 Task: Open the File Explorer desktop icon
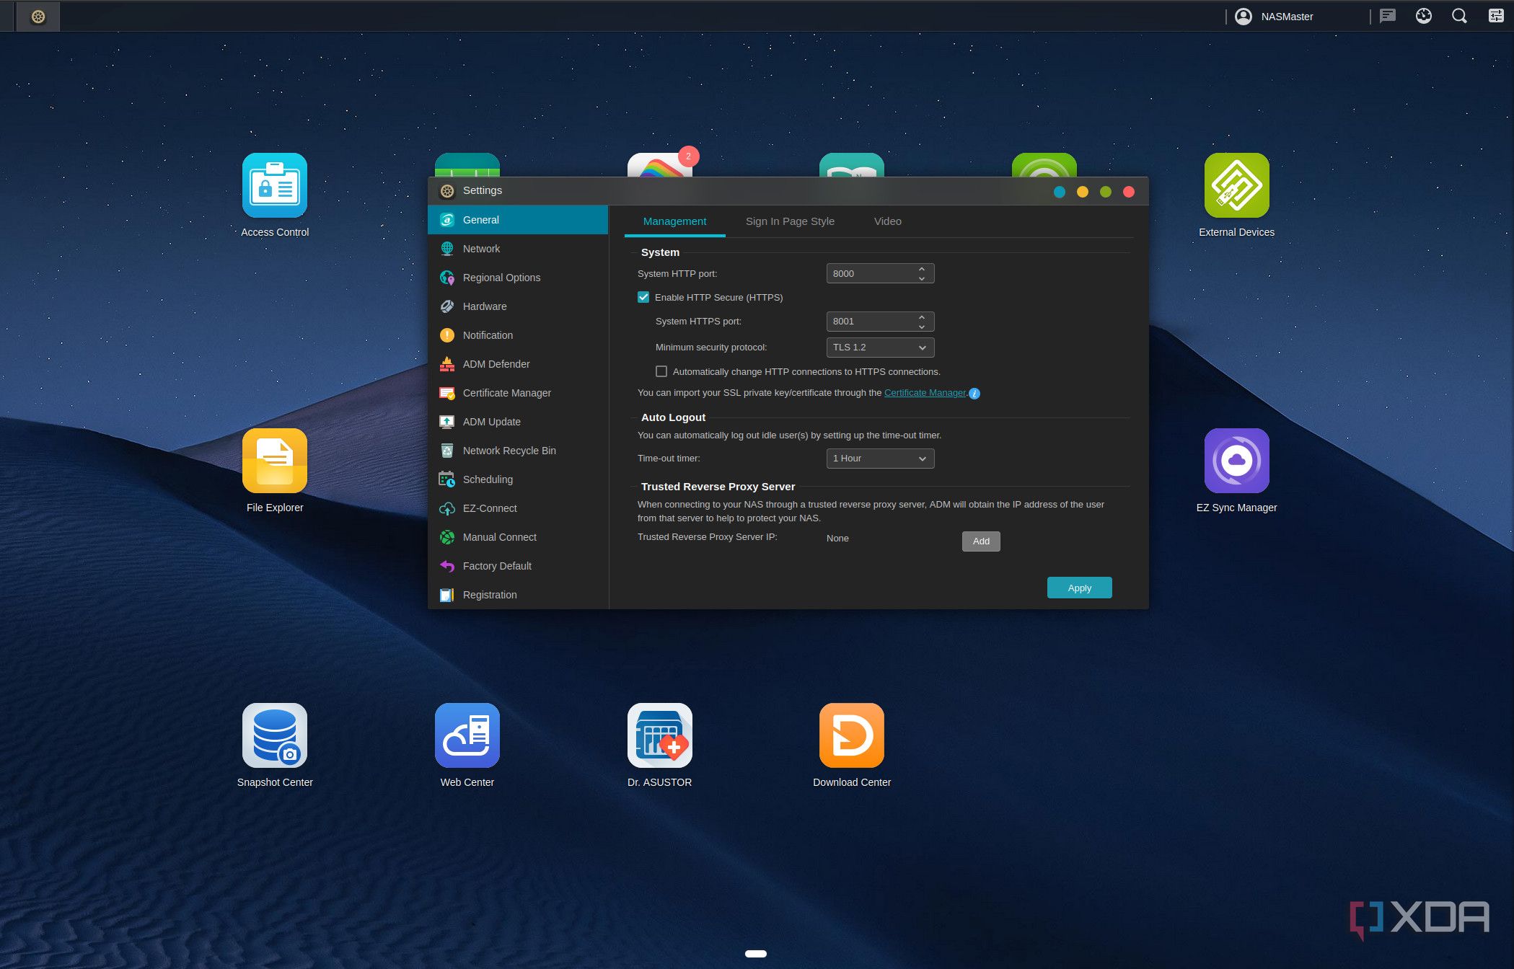coord(274,461)
